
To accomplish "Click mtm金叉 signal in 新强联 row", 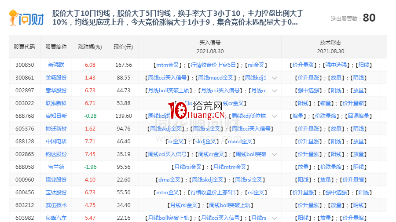I will pyautogui.click(x=168, y=65).
